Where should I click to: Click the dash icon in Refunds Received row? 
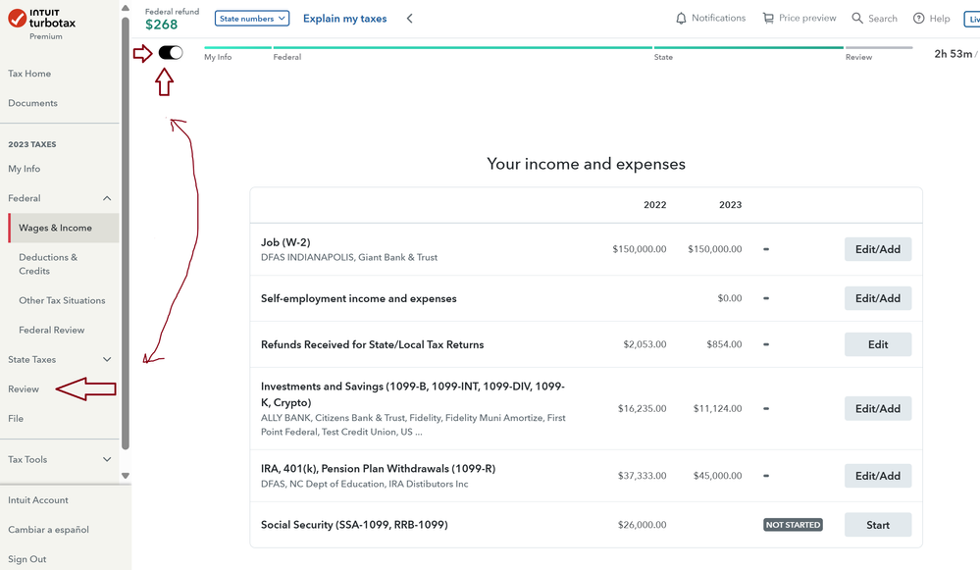tap(765, 344)
